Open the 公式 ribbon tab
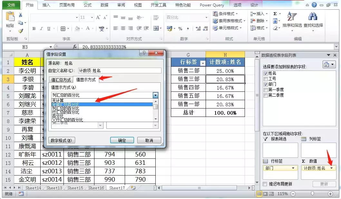 (88, 5)
